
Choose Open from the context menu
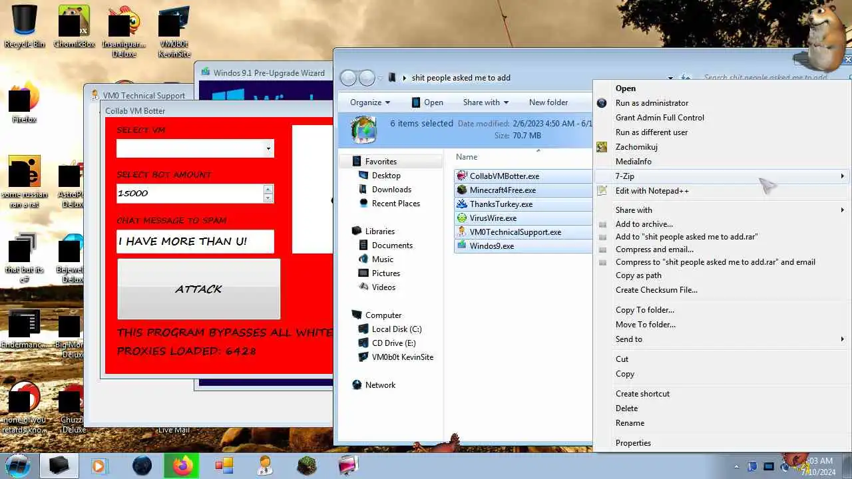tap(722, 88)
